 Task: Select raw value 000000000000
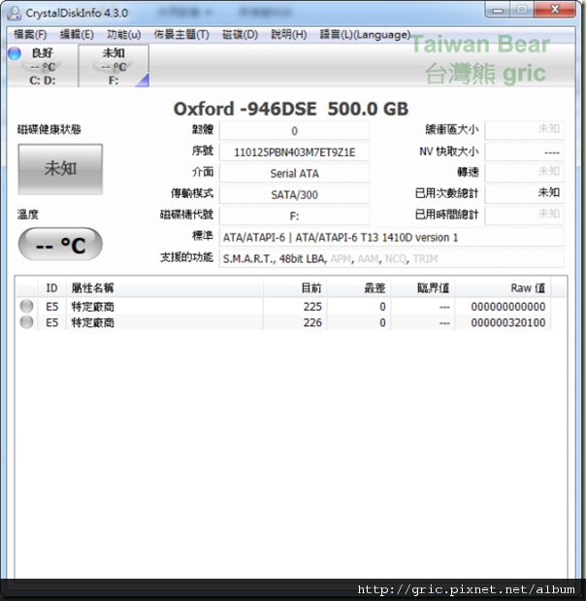click(507, 307)
